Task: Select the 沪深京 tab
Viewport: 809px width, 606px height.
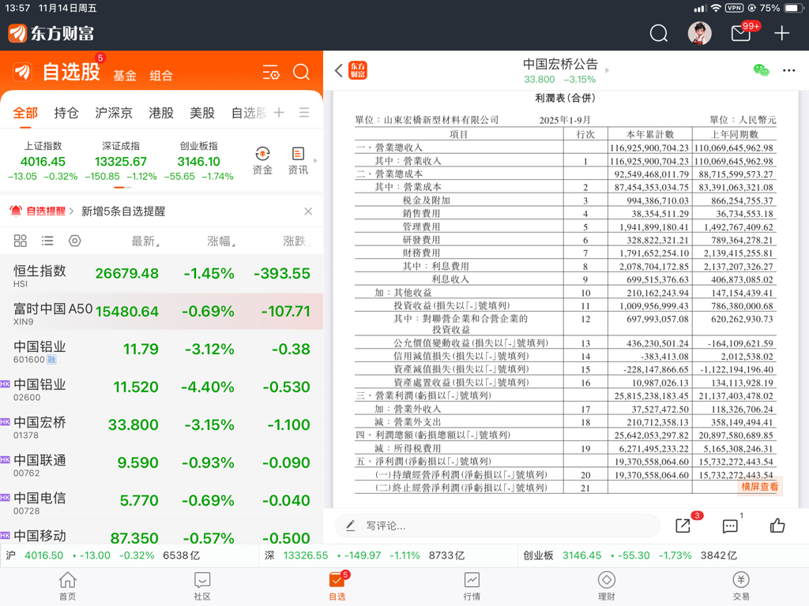Action: coord(114,113)
